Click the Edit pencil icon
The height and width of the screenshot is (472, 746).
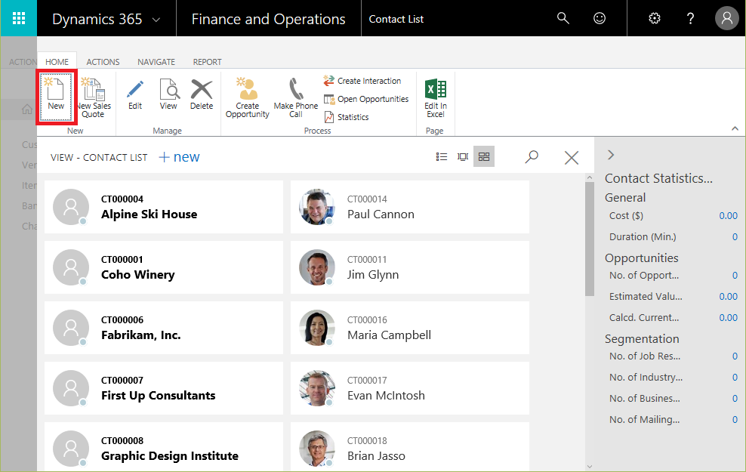point(135,94)
